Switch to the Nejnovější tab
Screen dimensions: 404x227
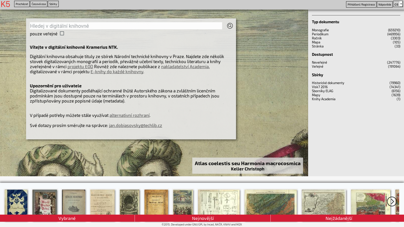click(x=203, y=218)
